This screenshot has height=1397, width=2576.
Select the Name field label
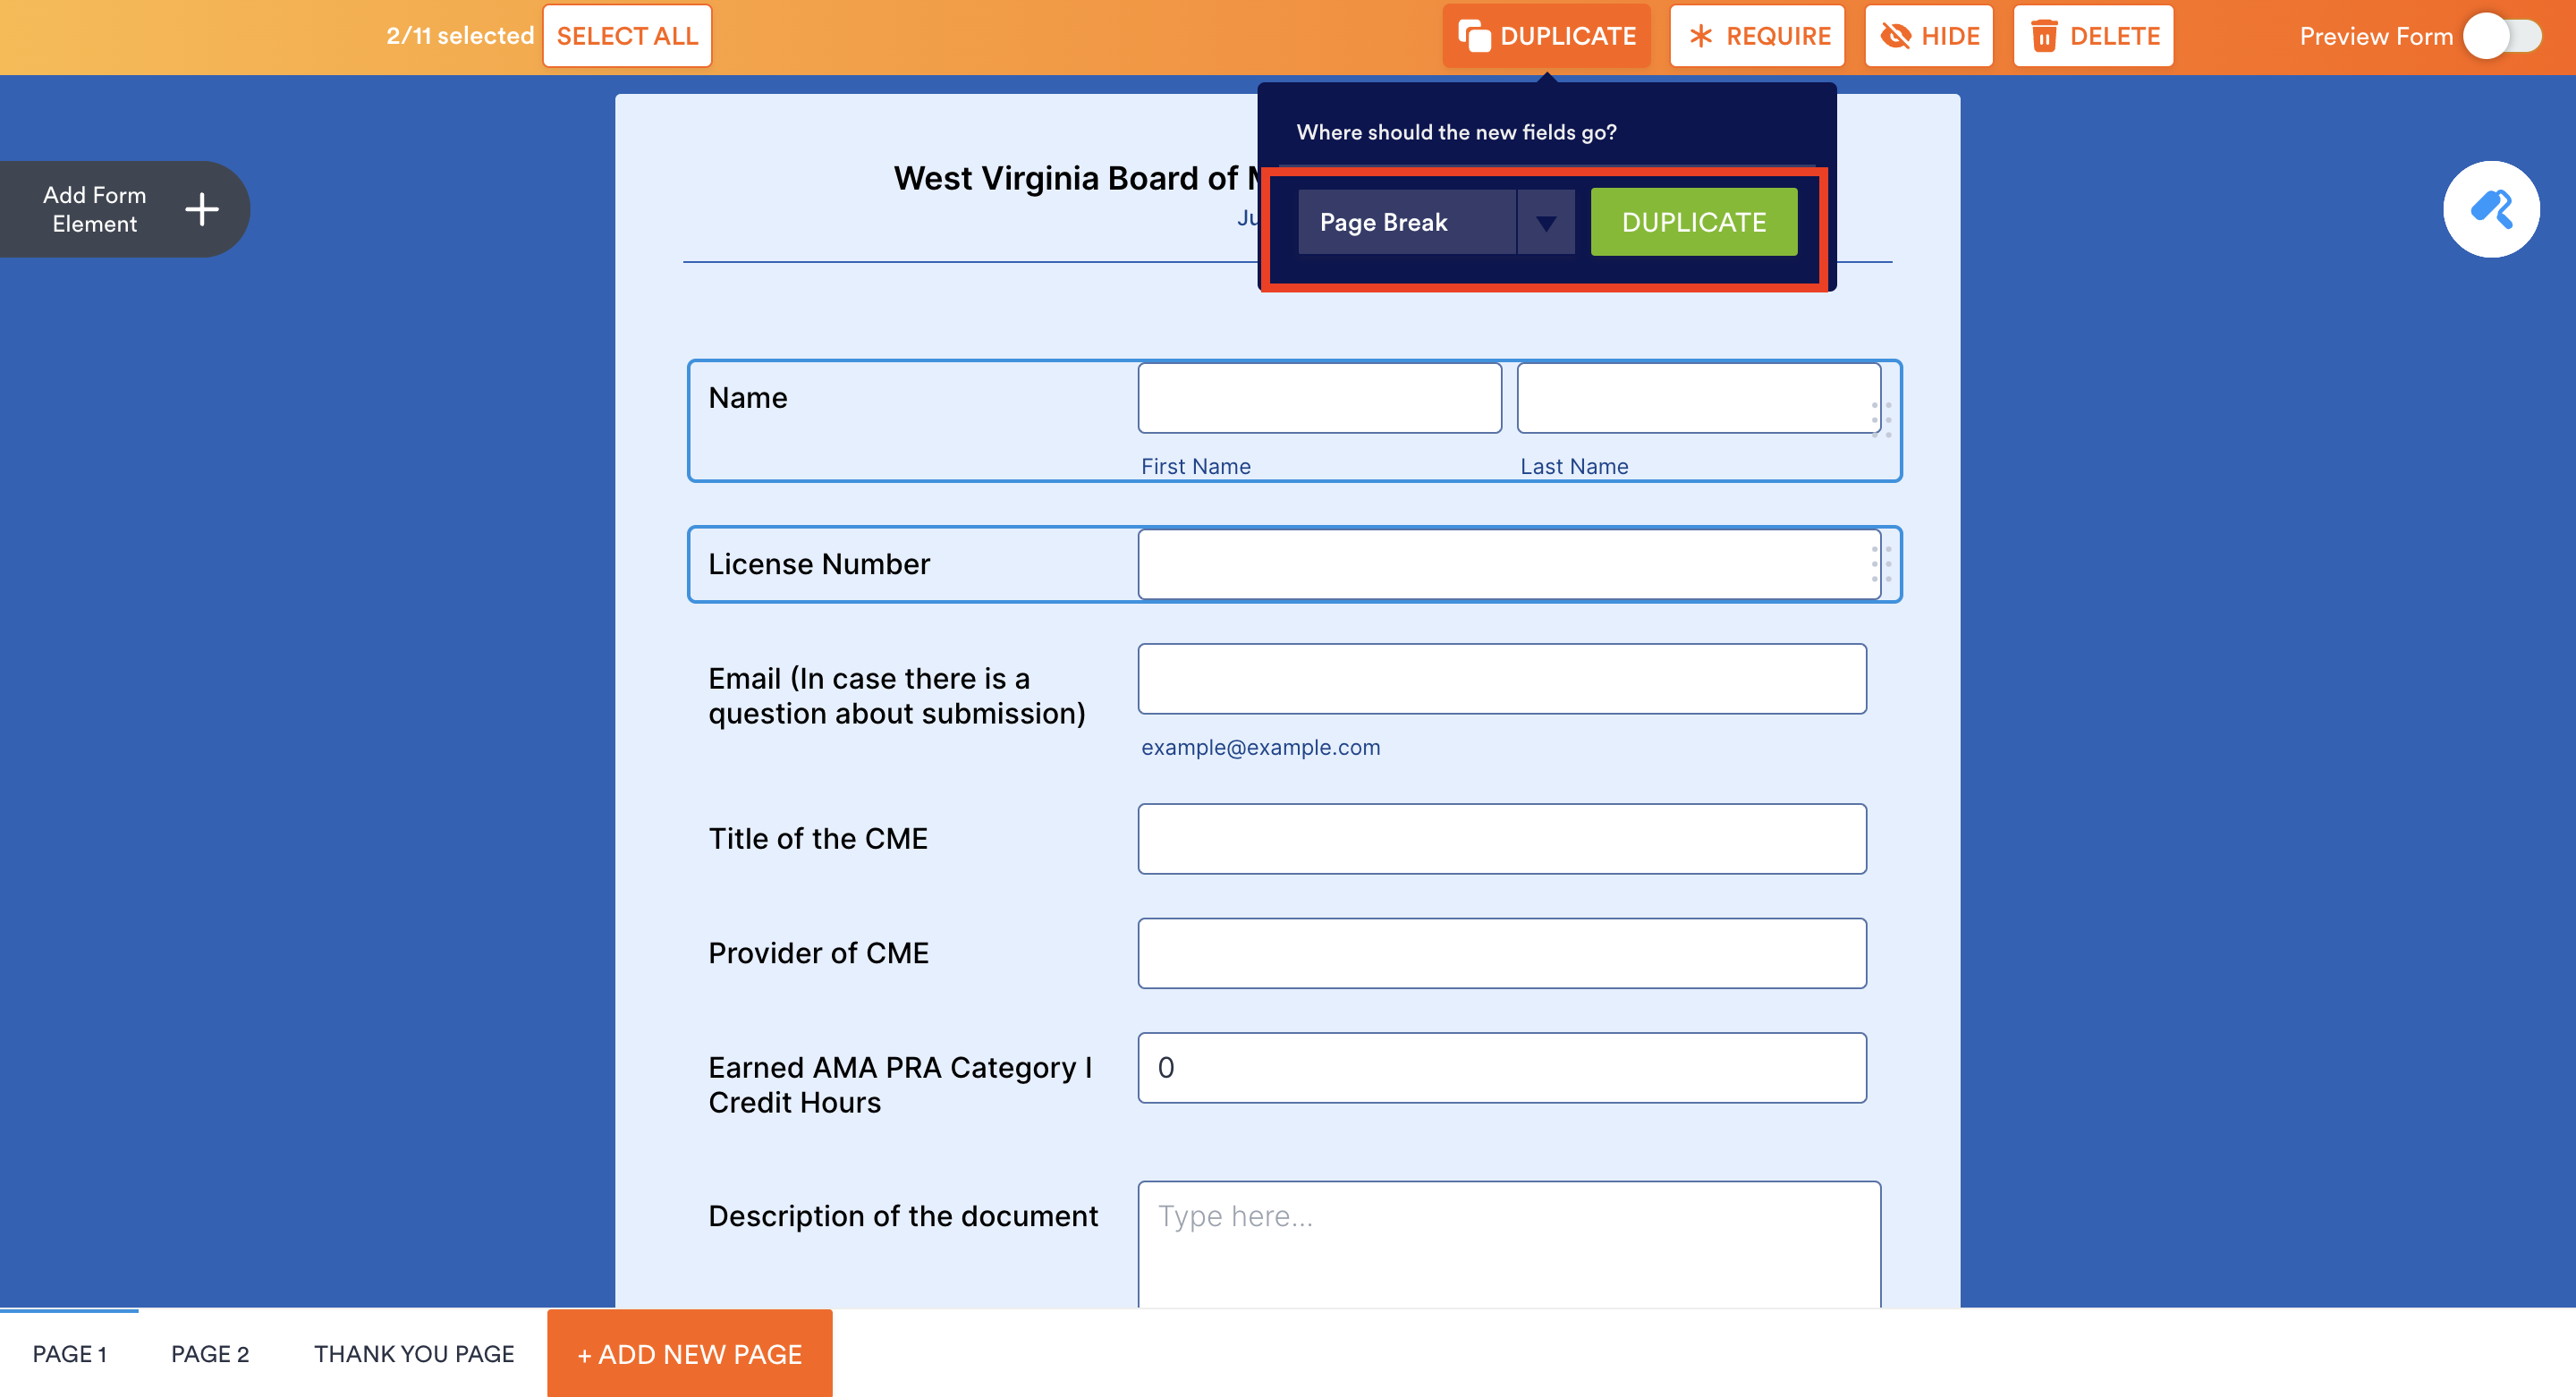(x=748, y=398)
